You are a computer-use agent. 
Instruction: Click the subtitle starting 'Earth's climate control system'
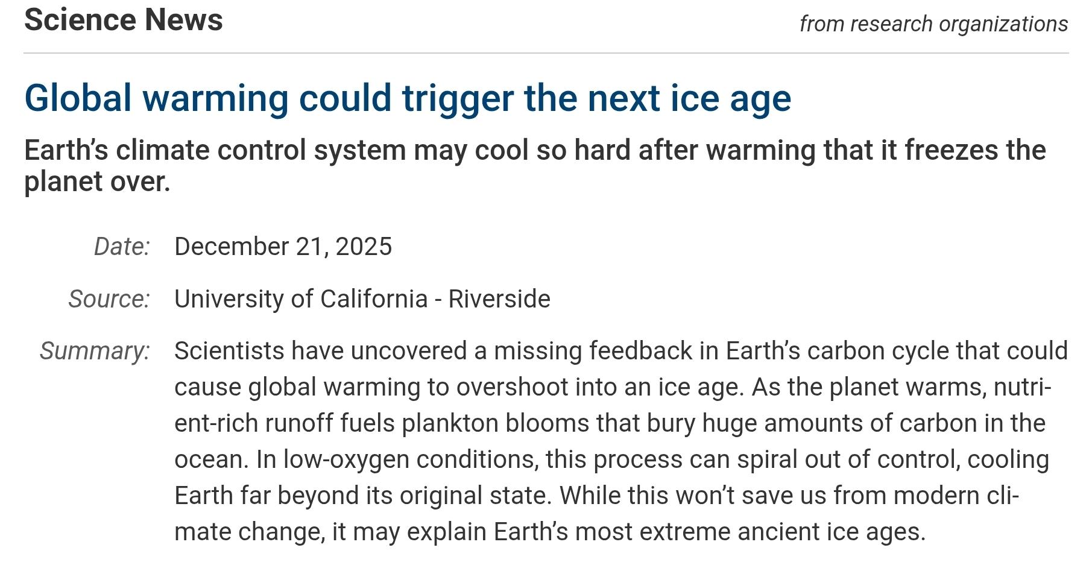(534, 150)
